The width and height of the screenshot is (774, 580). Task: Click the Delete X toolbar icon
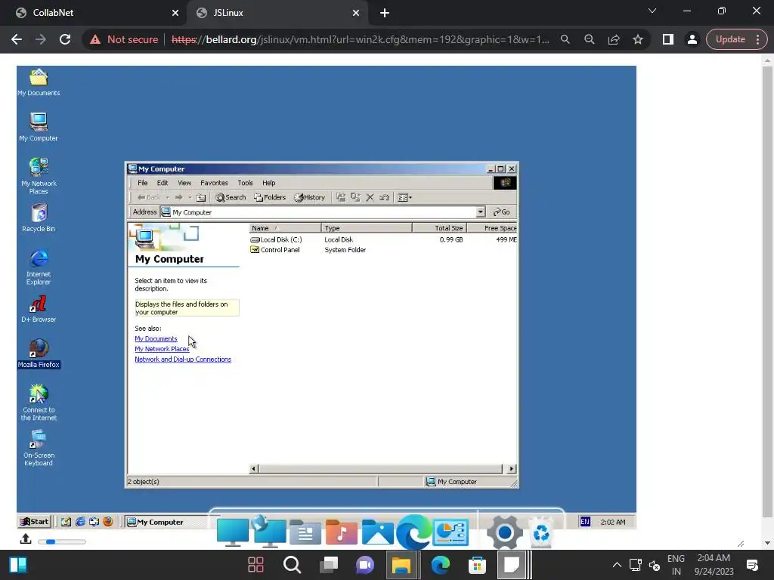pyautogui.click(x=370, y=197)
